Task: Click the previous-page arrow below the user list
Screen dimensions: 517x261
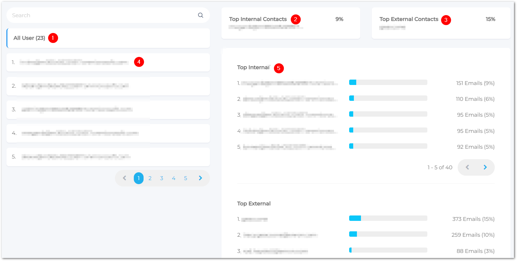Action: (x=124, y=178)
